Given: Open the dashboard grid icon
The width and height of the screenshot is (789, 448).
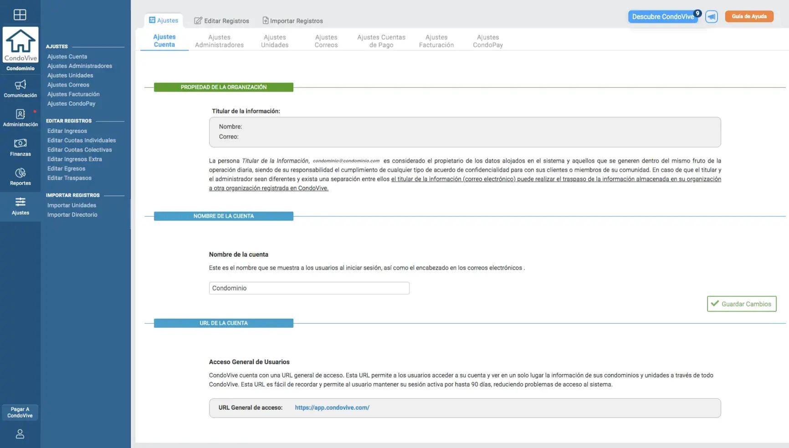Looking at the screenshot, I should (20, 15).
